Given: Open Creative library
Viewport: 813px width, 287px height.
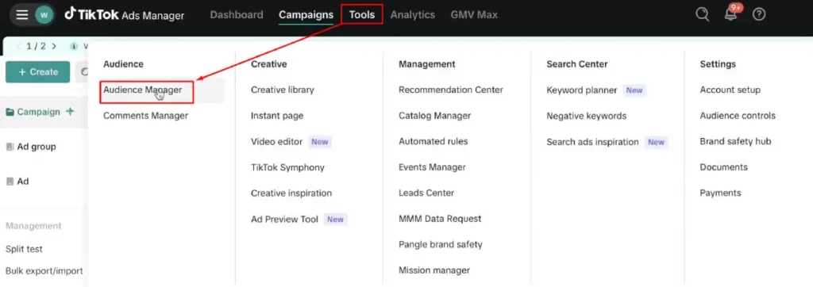Looking at the screenshot, I should click(x=283, y=90).
